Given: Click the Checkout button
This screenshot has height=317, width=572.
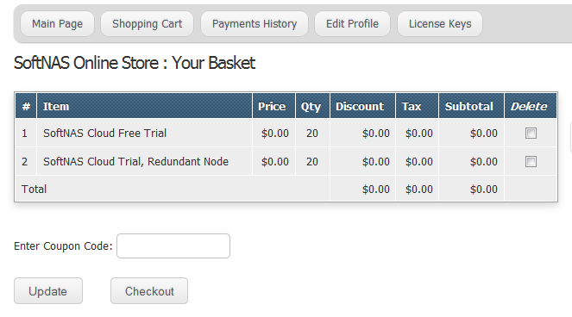Looking at the screenshot, I should coord(149,291).
